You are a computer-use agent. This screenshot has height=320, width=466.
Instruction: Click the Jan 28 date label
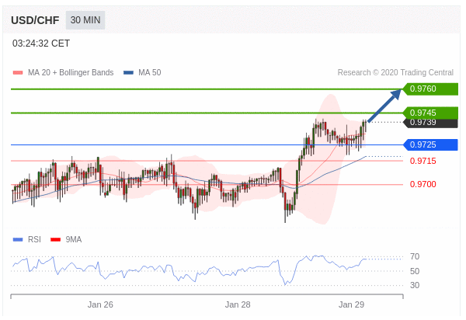click(x=238, y=304)
